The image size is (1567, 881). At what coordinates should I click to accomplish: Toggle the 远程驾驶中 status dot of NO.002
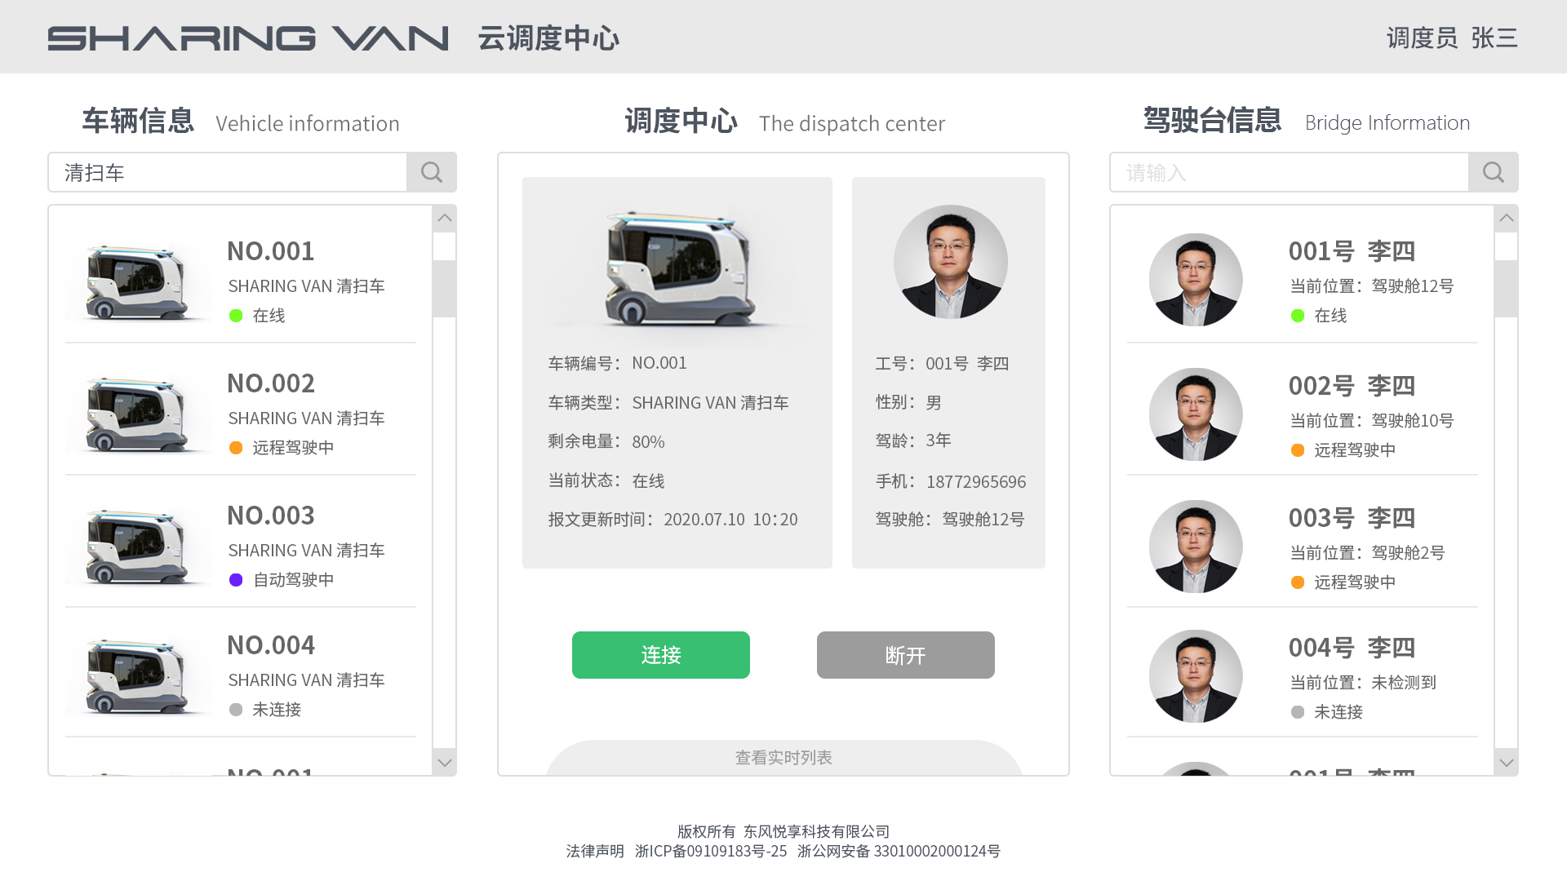coord(237,448)
